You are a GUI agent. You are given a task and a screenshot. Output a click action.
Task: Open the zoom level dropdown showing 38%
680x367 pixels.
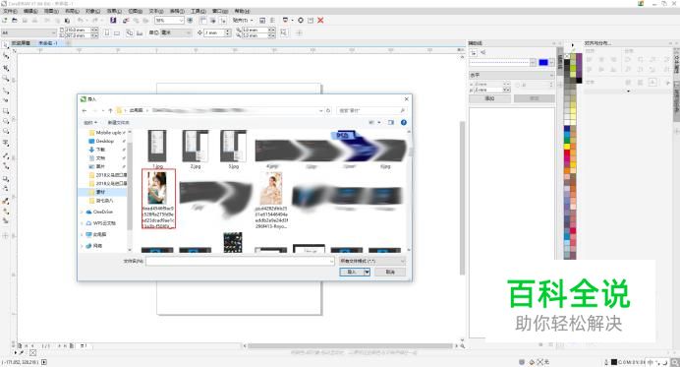pyautogui.click(x=170, y=20)
